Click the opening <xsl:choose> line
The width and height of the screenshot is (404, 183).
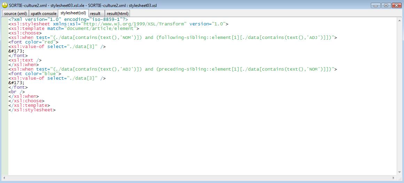tap(25, 33)
